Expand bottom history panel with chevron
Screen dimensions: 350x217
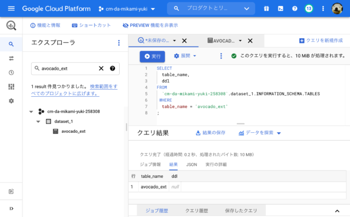[x=337, y=211]
